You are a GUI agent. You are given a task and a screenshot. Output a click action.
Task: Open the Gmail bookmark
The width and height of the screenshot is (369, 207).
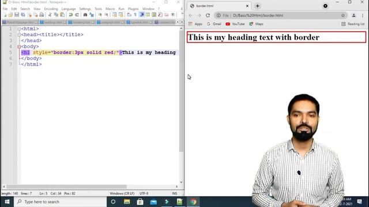(214, 24)
